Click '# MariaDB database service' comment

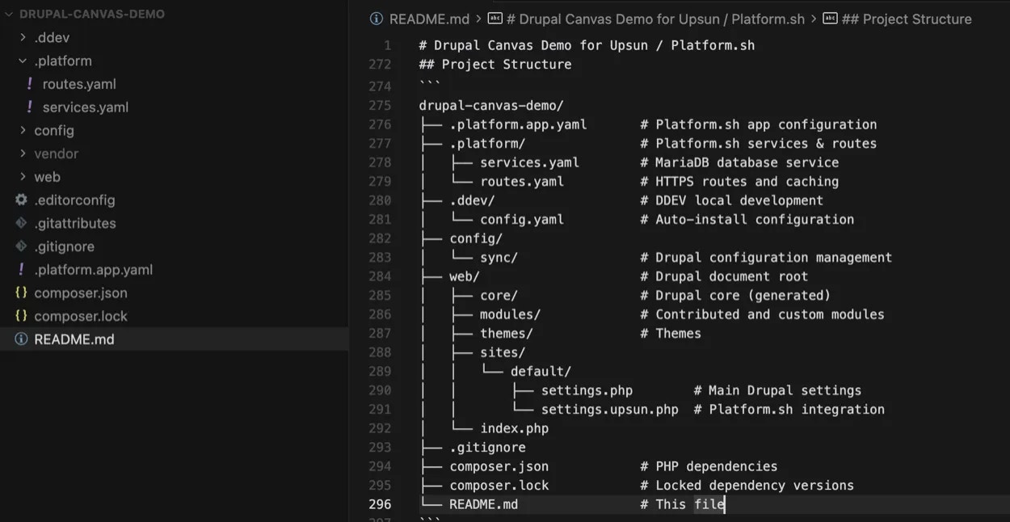pyautogui.click(x=739, y=162)
